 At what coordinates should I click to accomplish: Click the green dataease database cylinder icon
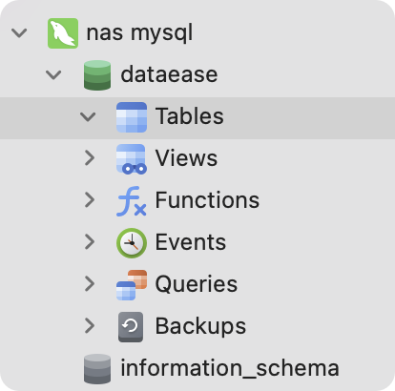(x=97, y=75)
